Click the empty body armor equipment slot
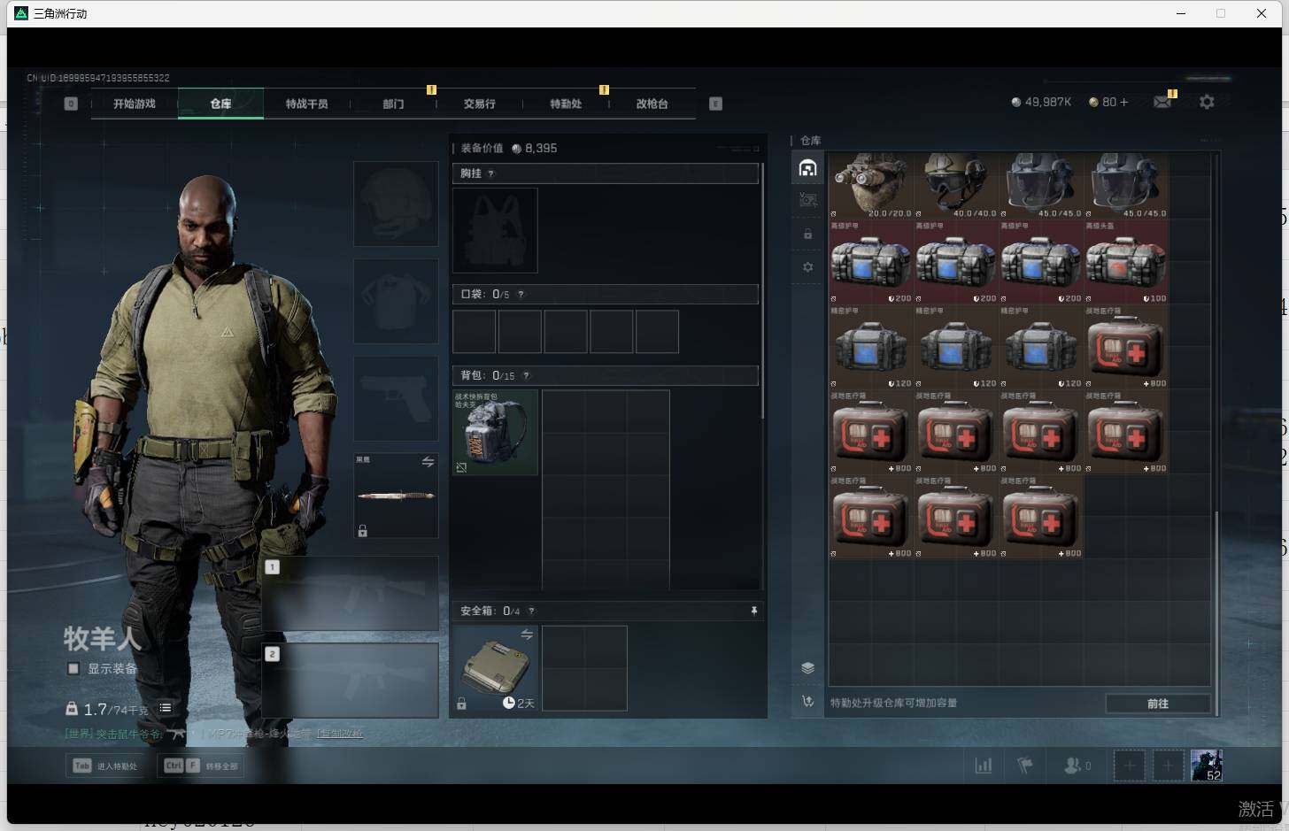Image resolution: width=1289 pixels, height=831 pixels. [x=396, y=301]
